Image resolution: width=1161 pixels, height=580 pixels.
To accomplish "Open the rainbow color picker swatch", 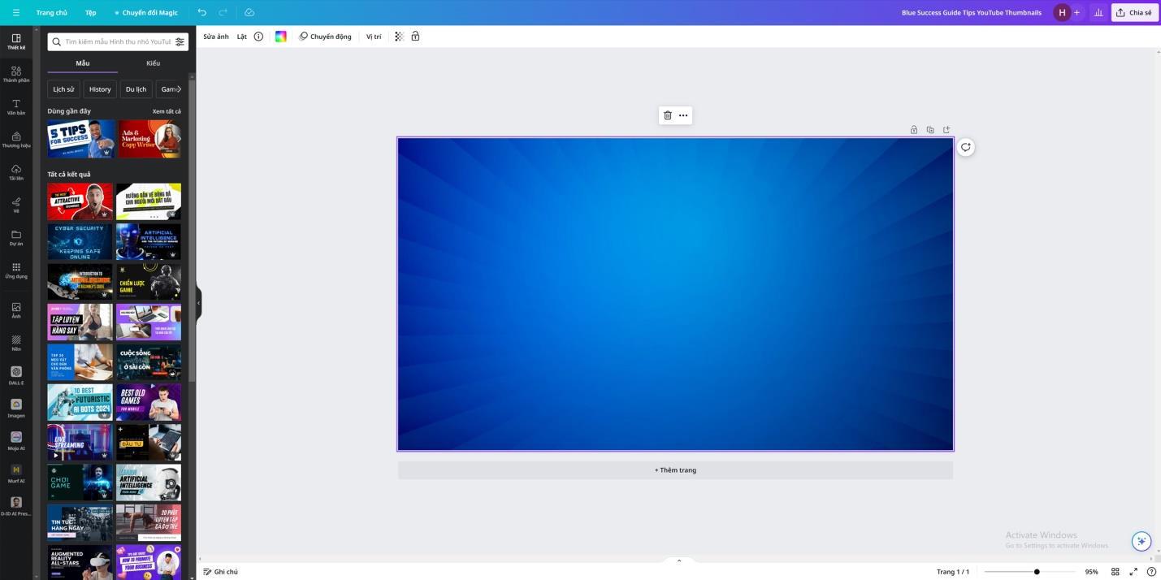I will point(280,37).
